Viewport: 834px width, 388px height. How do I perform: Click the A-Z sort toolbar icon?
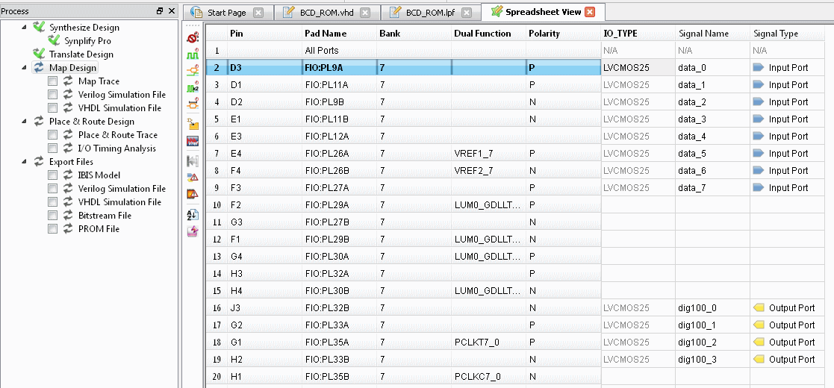point(193,214)
